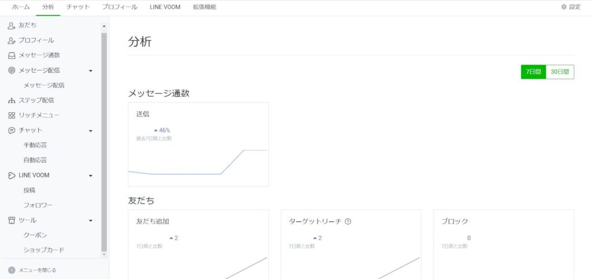
Task: Click the message count inbox icon
Action: [12, 55]
